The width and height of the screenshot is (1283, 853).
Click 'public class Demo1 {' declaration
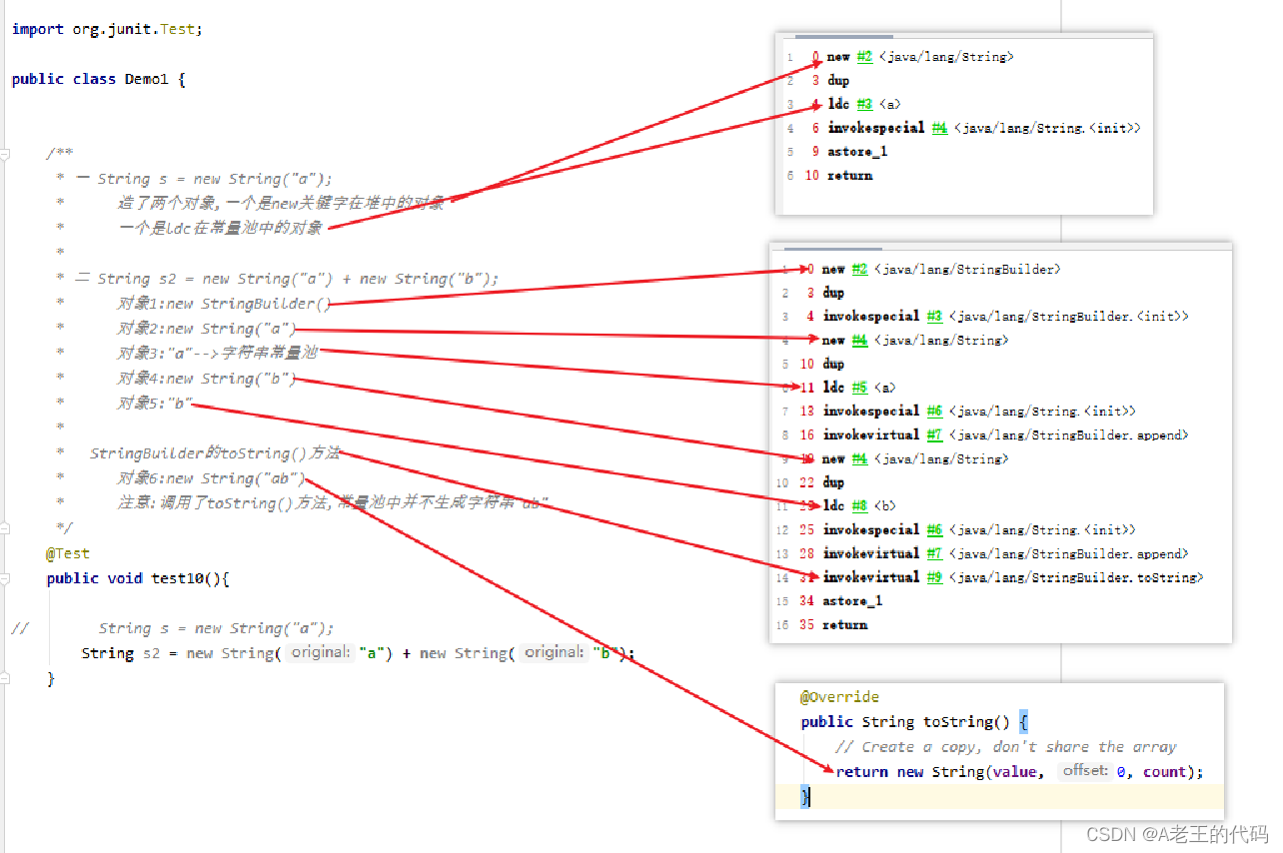coord(99,79)
